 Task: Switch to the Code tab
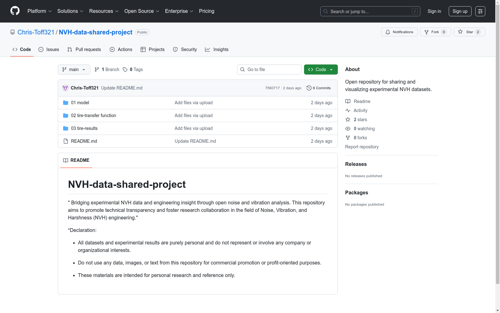pos(22,49)
